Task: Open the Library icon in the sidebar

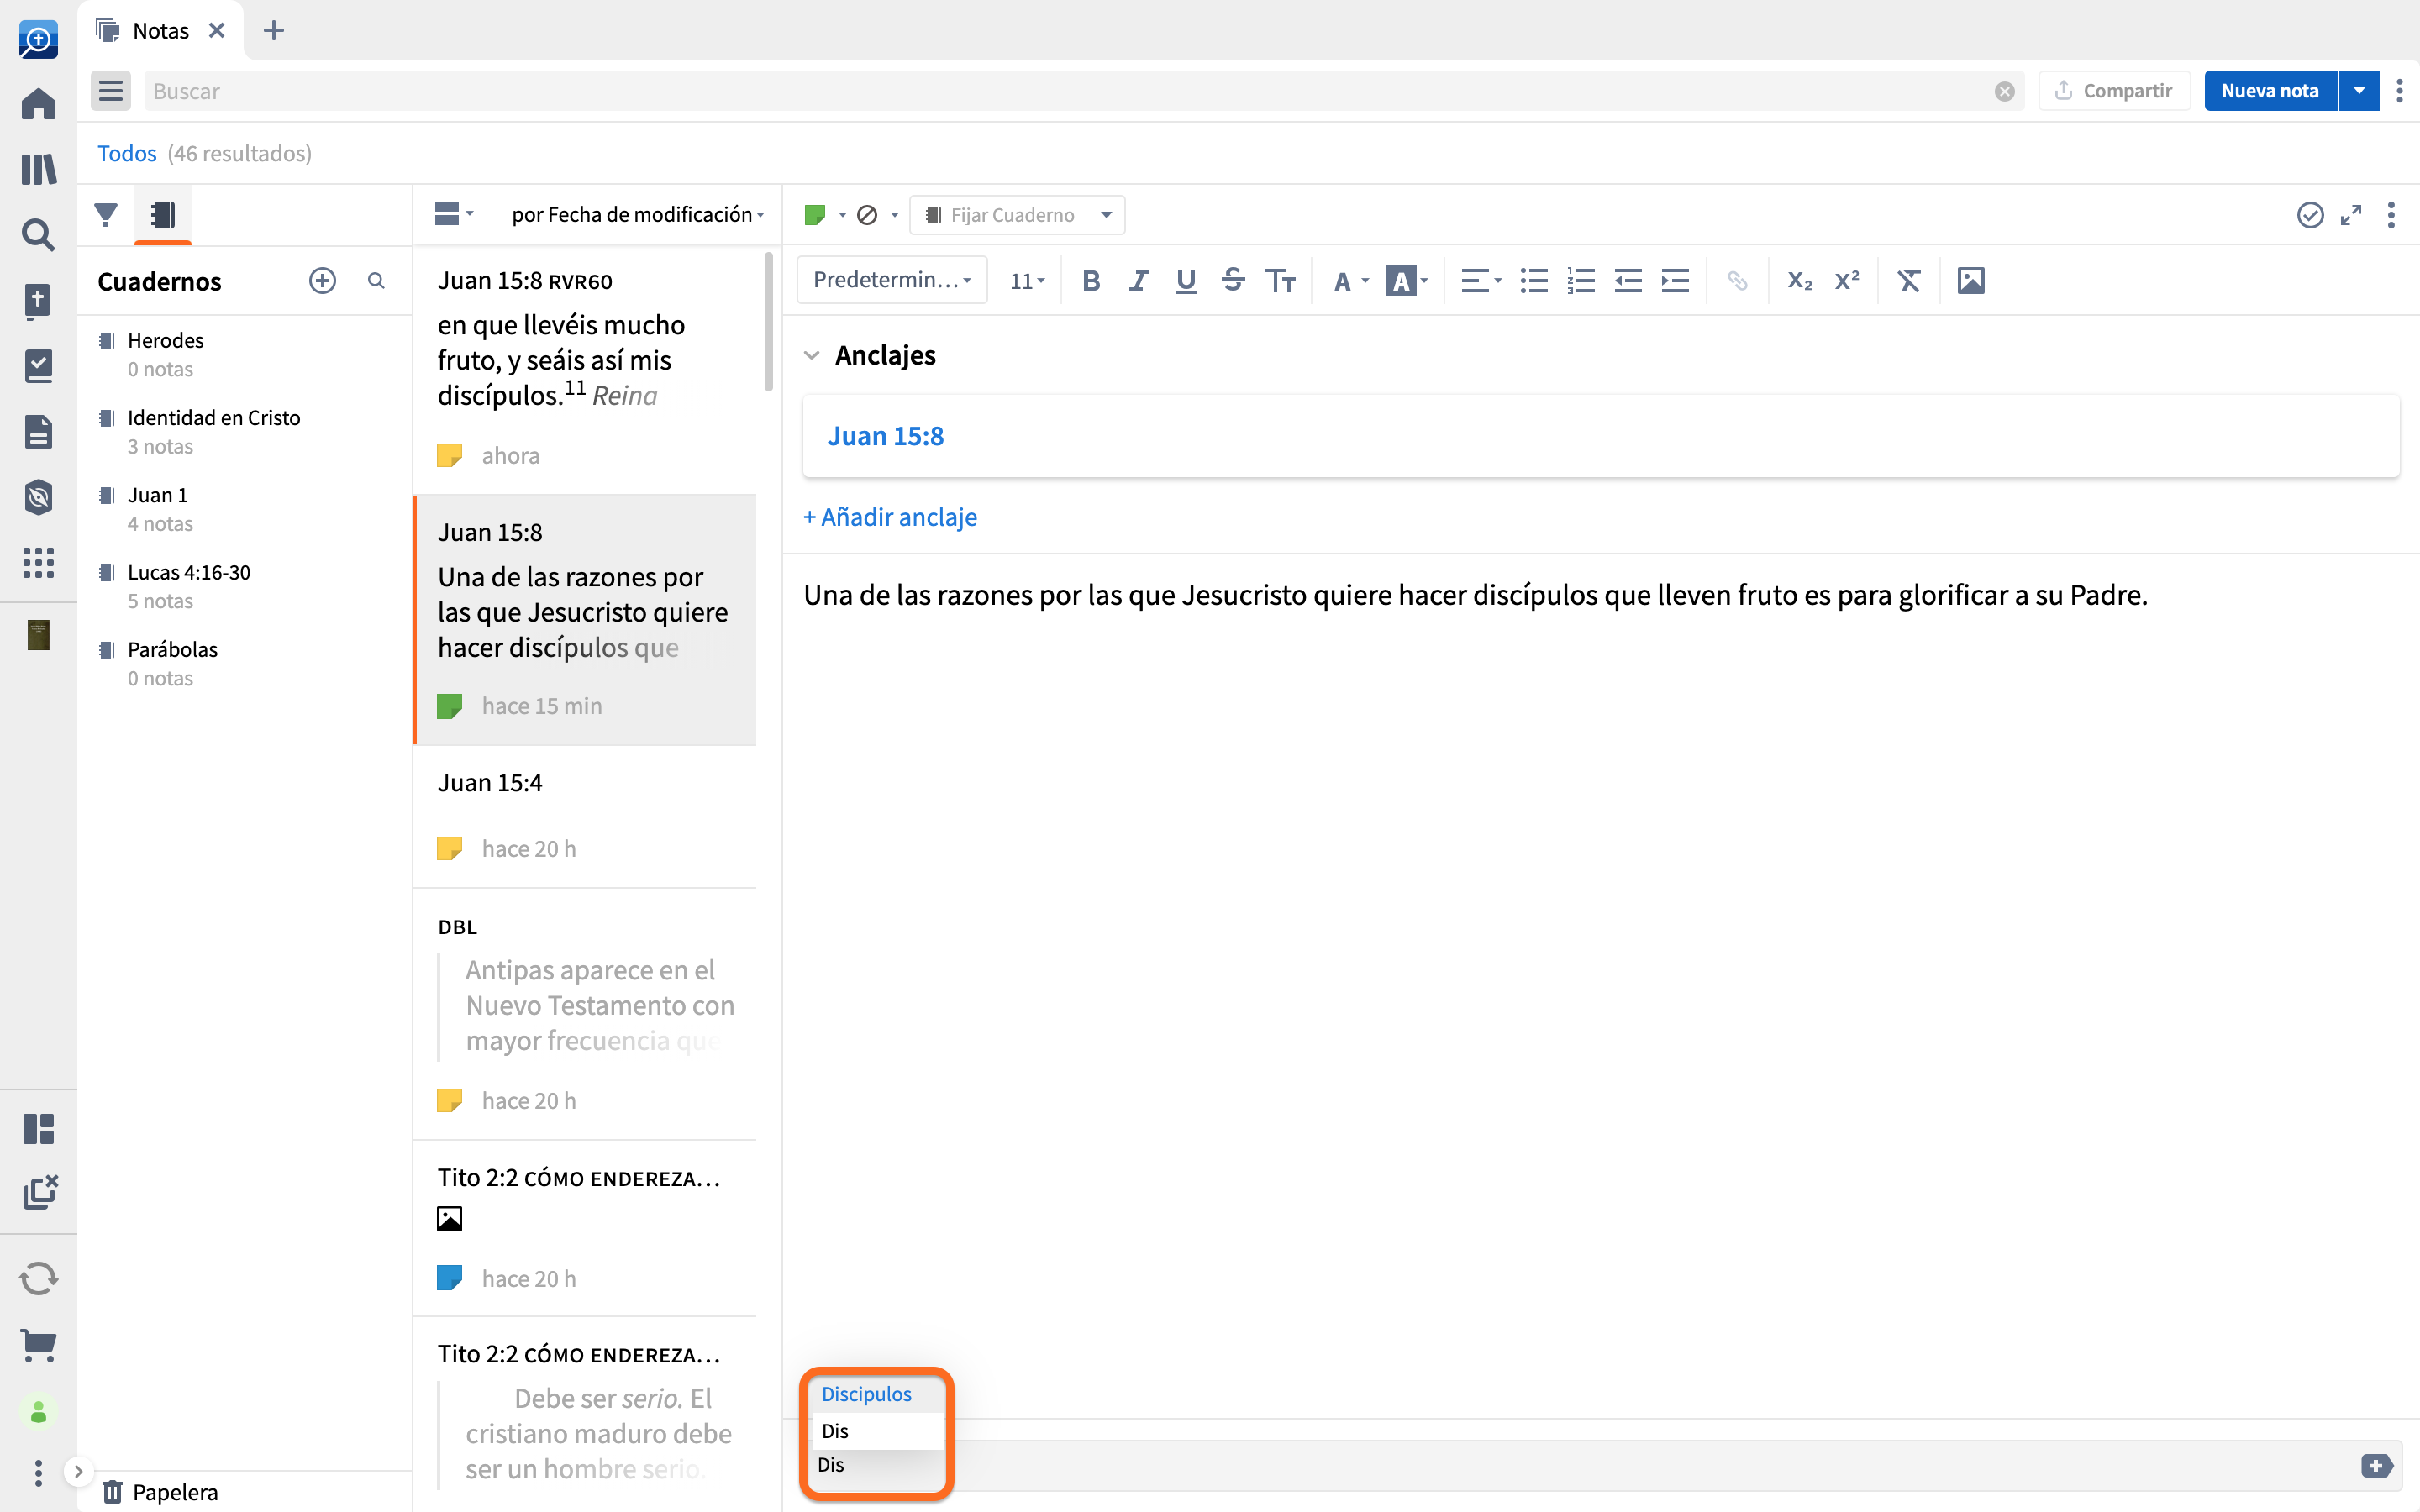Action: [x=38, y=169]
